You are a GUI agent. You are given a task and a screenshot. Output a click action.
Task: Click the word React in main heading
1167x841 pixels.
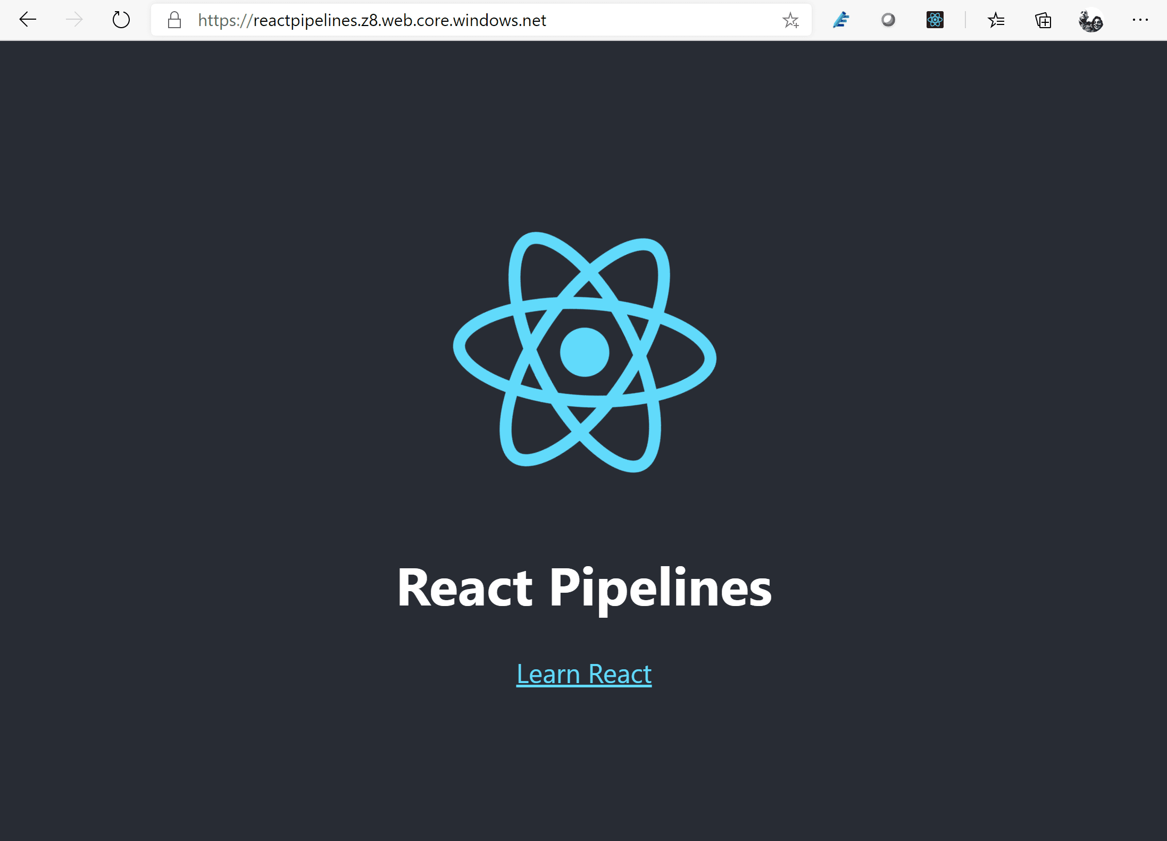(465, 587)
